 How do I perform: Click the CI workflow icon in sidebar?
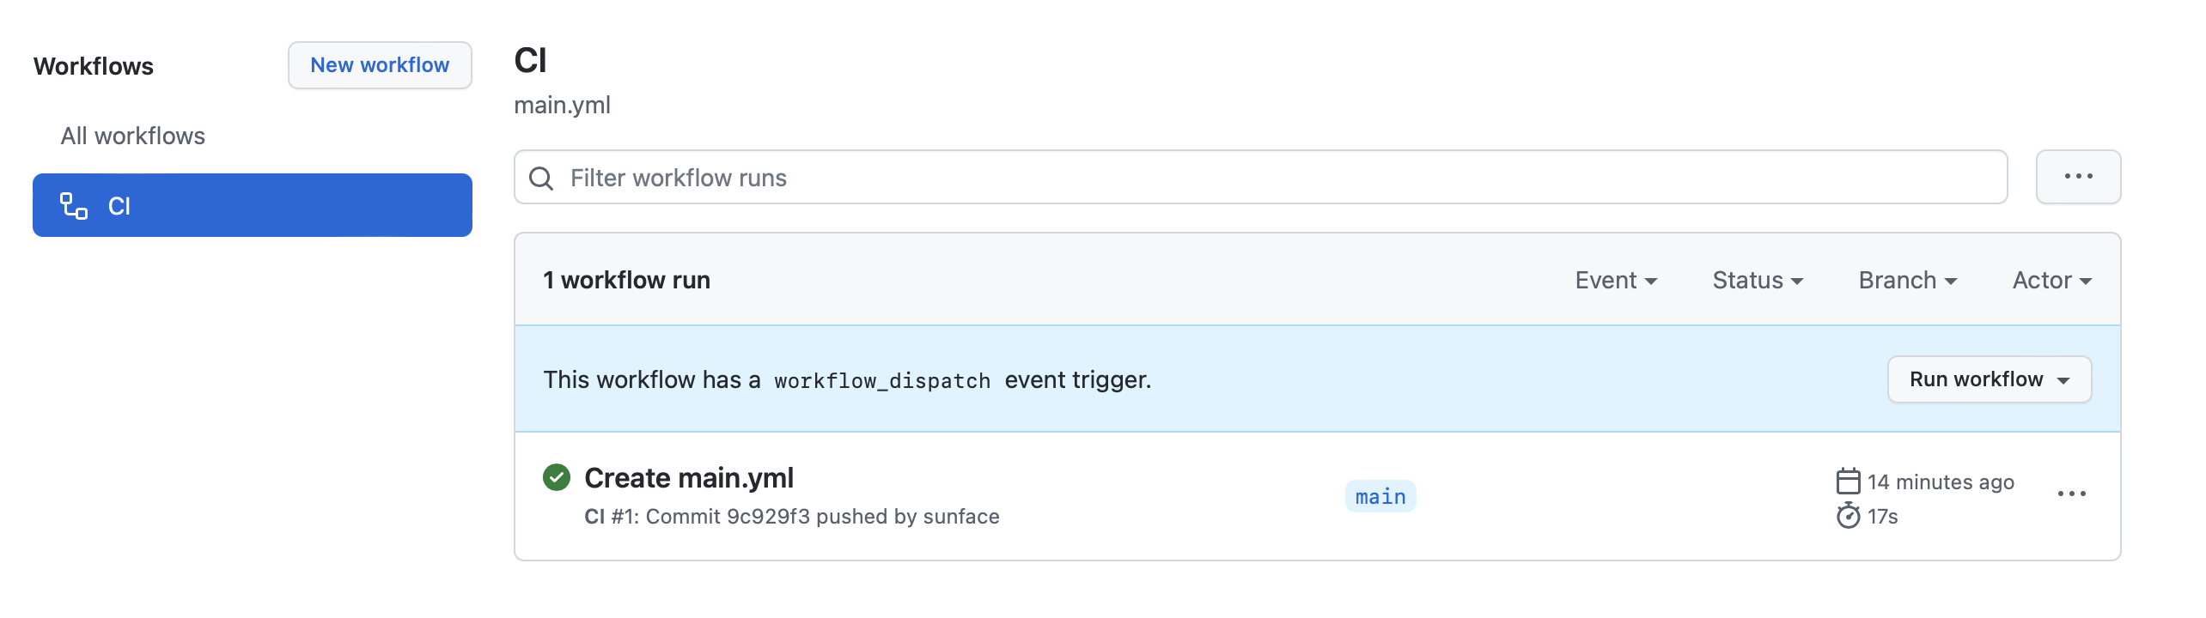click(74, 206)
